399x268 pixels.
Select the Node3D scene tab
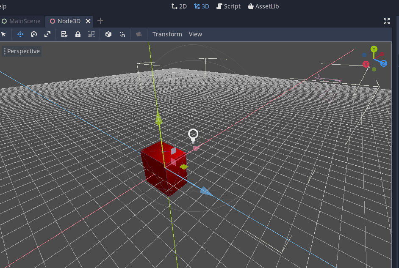(x=69, y=21)
